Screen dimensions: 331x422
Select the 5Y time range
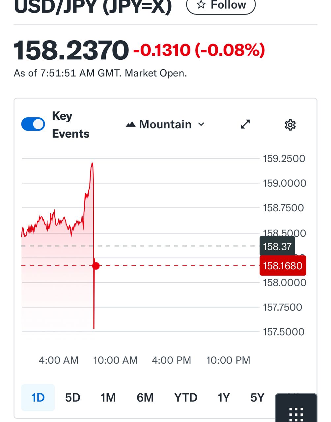tap(257, 398)
